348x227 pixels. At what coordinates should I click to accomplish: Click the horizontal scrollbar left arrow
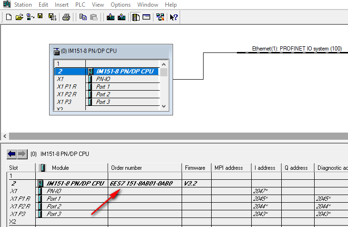point(5,136)
